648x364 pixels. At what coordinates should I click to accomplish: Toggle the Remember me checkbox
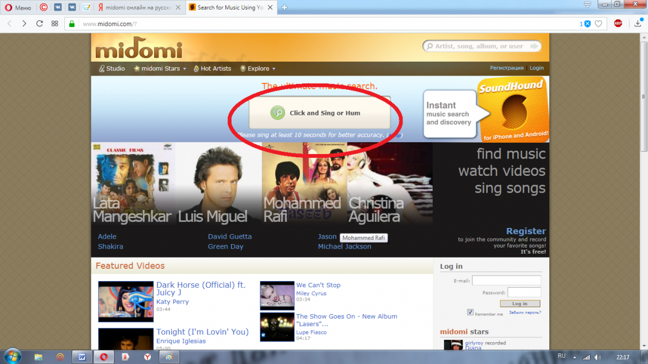click(x=470, y=312)
